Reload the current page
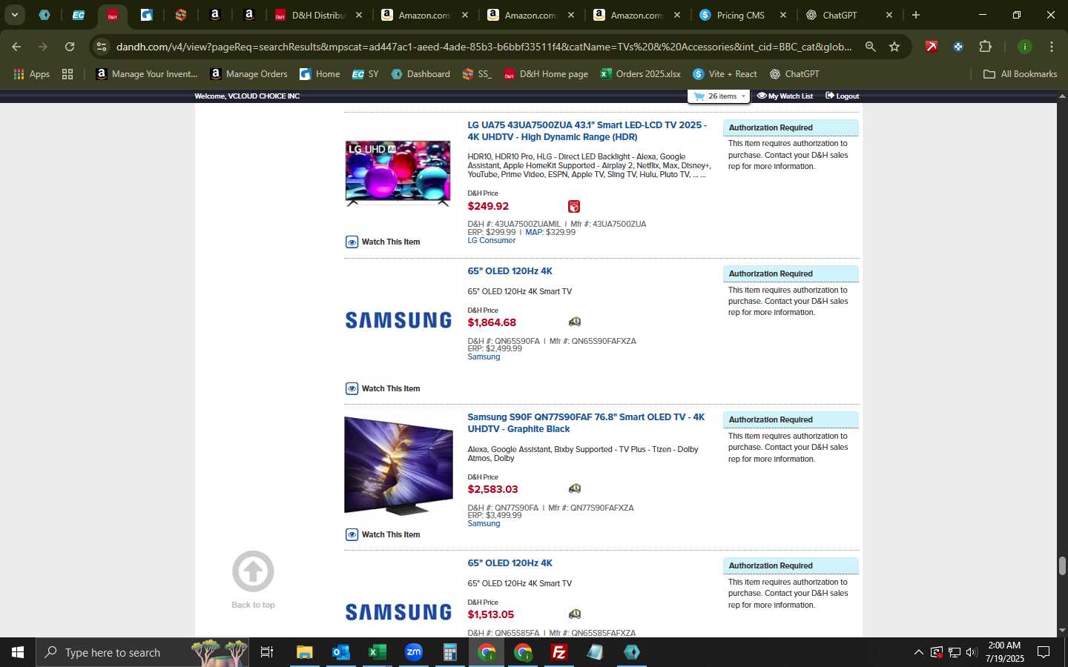1068x667 pixels. pos(70,47)
